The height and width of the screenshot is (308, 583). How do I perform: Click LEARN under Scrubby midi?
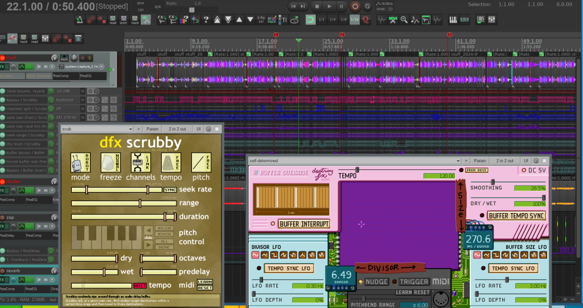click(205, 282)
